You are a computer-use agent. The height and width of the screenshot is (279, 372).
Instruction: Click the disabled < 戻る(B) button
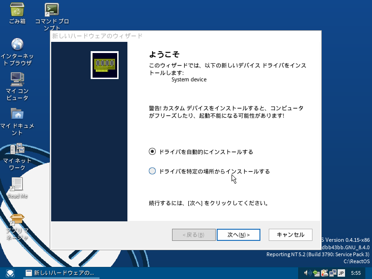click(x=194, y=235)
